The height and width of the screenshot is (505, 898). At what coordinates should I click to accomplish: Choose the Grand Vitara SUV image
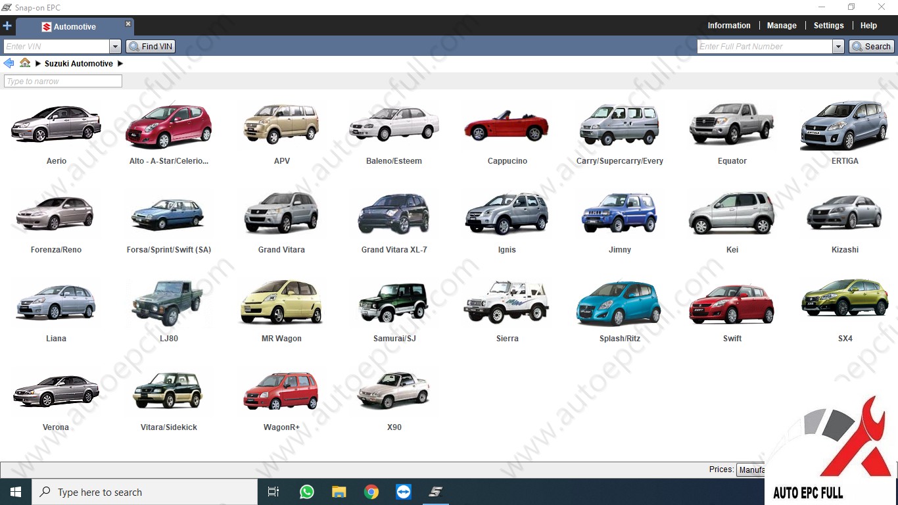281,213
